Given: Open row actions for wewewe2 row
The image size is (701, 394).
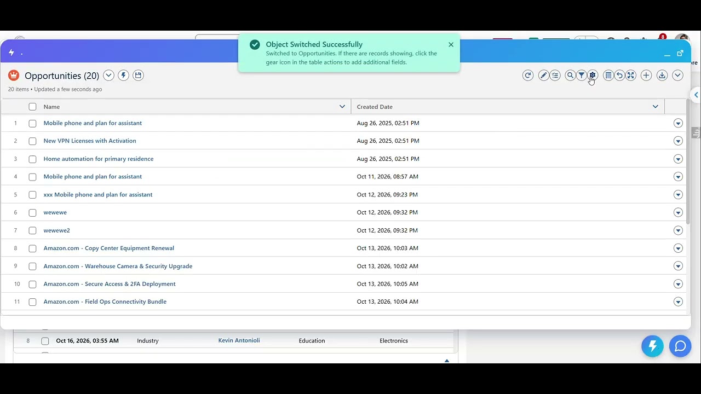Looking at the screenshot, I should tap(678, 230).
